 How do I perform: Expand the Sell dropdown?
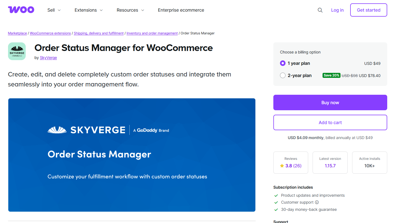(54, 10)
